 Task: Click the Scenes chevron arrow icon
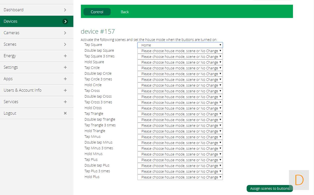[x=65, y=44]
